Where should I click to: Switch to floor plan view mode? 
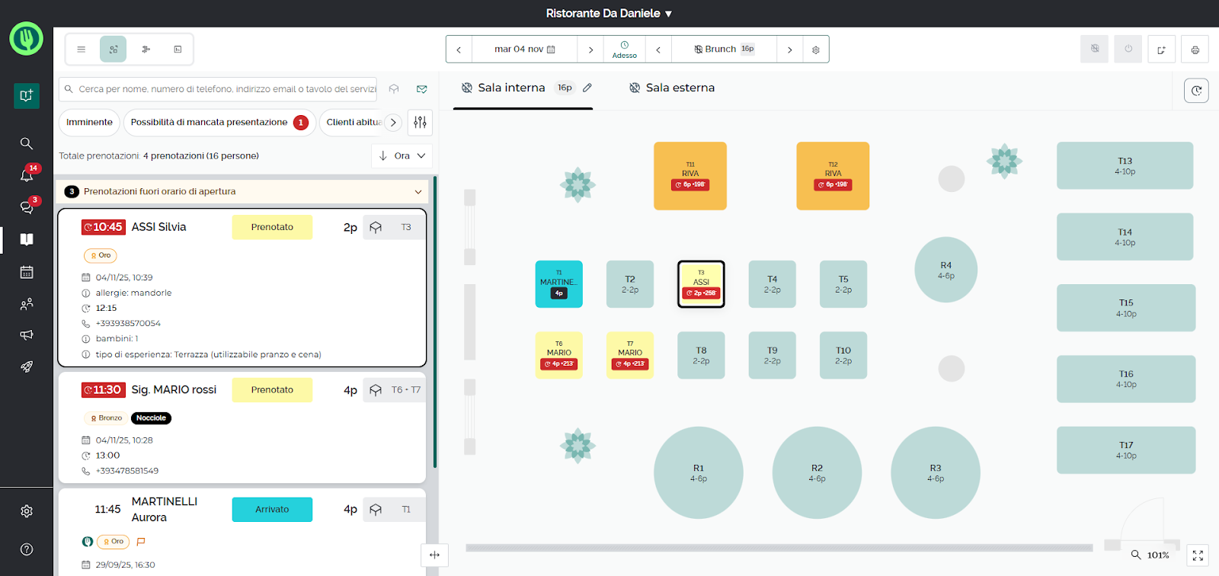coord(113,50)
